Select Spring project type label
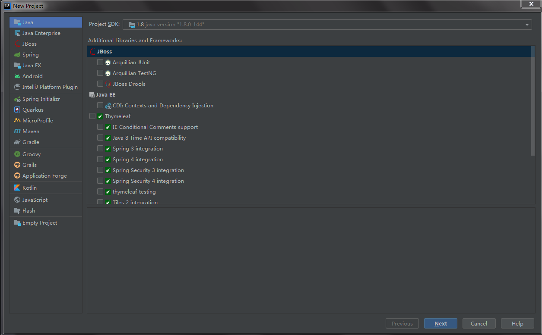The height and width of the screenshot is (335, 542). (31, 54)
